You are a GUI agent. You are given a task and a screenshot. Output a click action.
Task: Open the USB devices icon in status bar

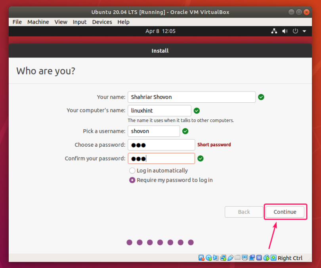click(230, 258)
